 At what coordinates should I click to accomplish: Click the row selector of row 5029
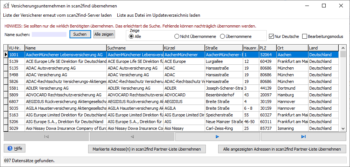pyautogui.click(x=6, y=128)
